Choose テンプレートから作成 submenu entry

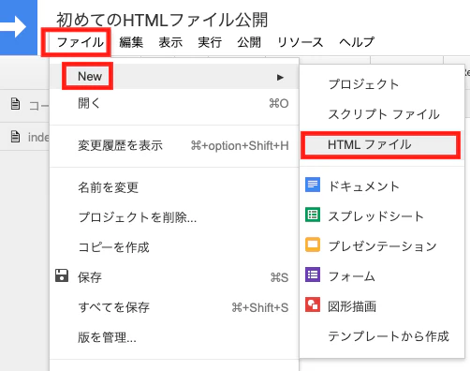point(382,336)
